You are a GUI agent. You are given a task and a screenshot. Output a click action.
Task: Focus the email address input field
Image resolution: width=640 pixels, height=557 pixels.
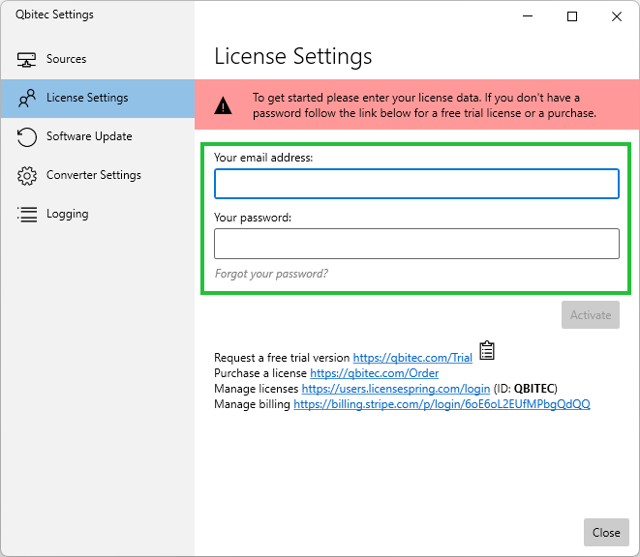point(416,184)
